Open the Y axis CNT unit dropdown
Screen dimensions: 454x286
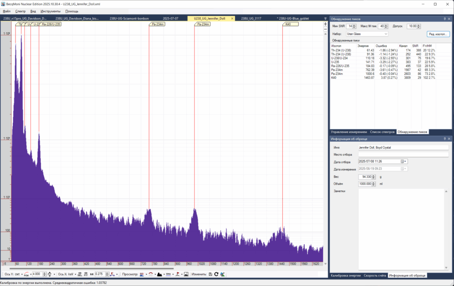19,274
